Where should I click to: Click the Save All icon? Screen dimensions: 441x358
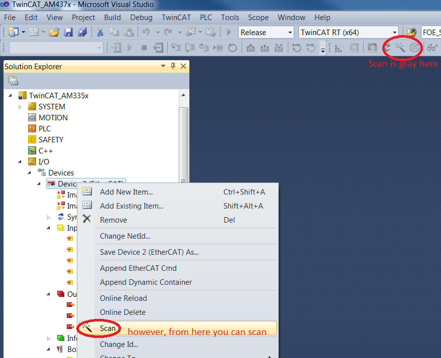[82, 32]
